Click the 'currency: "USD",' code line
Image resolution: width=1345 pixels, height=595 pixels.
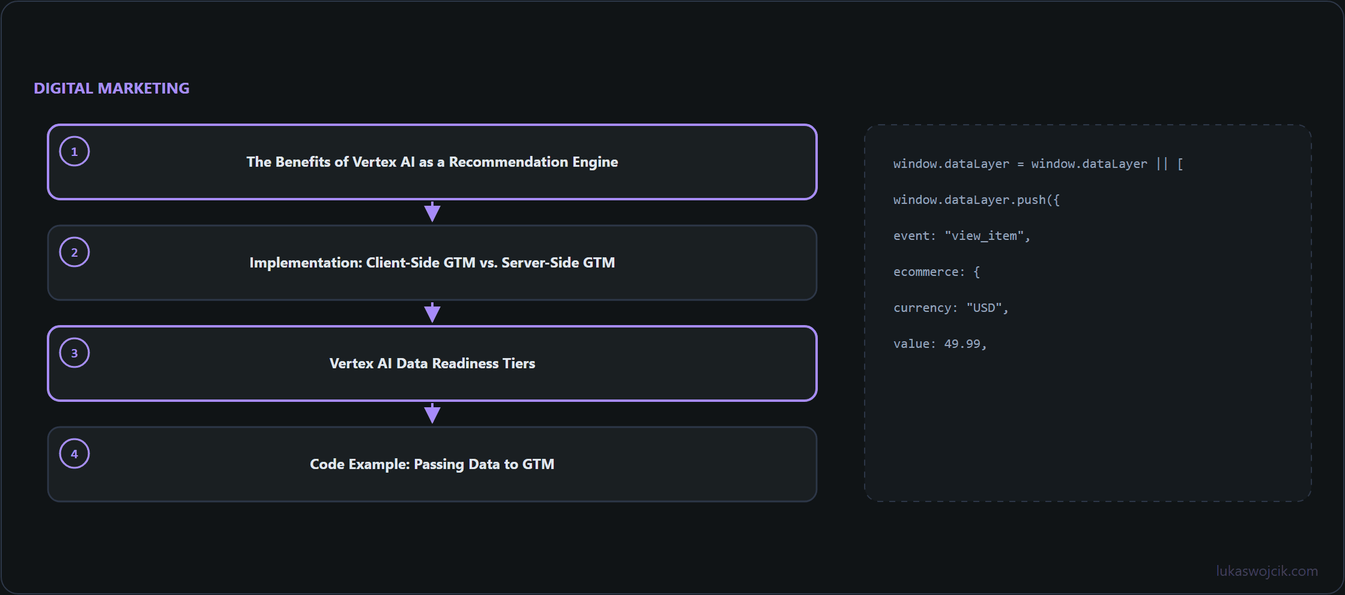pos(951,308)
